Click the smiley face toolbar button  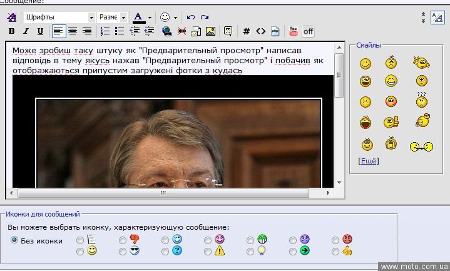click(x=165, y=18)
